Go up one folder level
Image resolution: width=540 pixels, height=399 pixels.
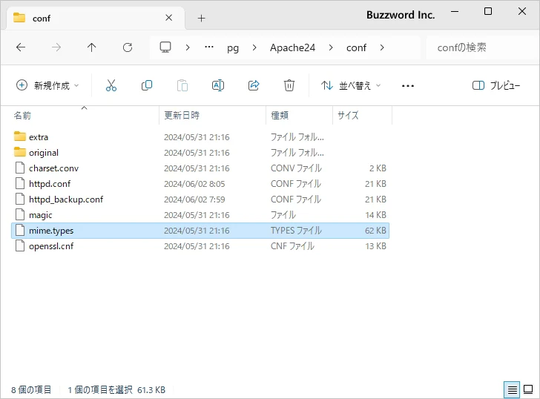tap(92, 47)
